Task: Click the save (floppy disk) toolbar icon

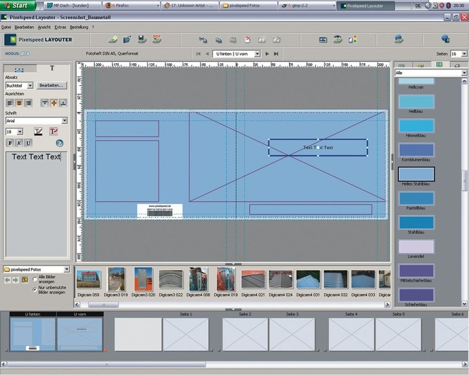Action: (141, 39)
